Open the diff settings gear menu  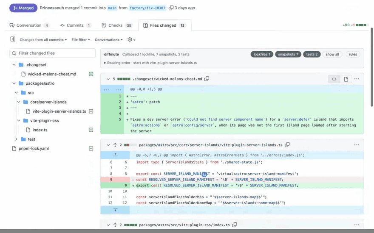[x=131, y=39]
